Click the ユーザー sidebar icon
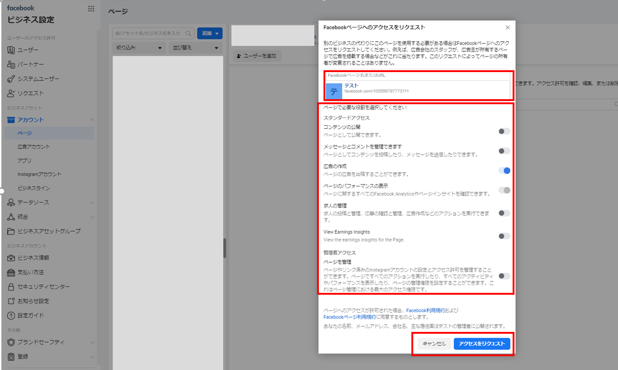The width and height of the screenshot is (618, 370). (x=12, y=50)
